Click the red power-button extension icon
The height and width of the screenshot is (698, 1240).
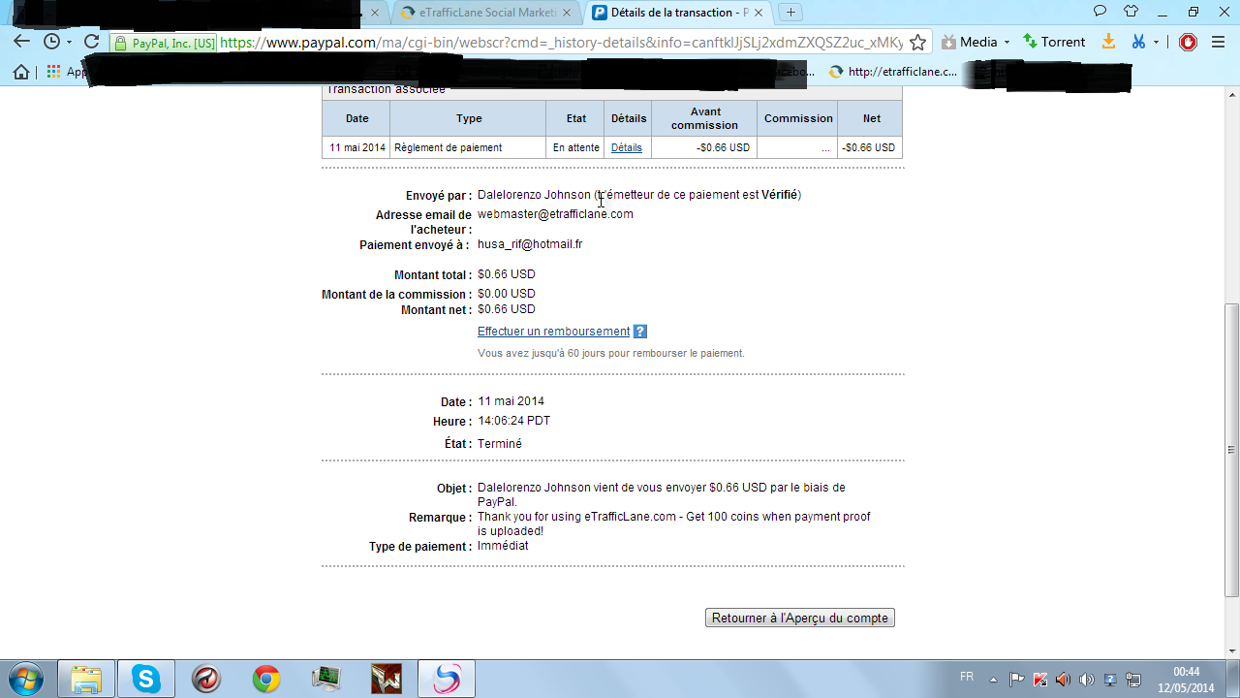pos(1188,42)
